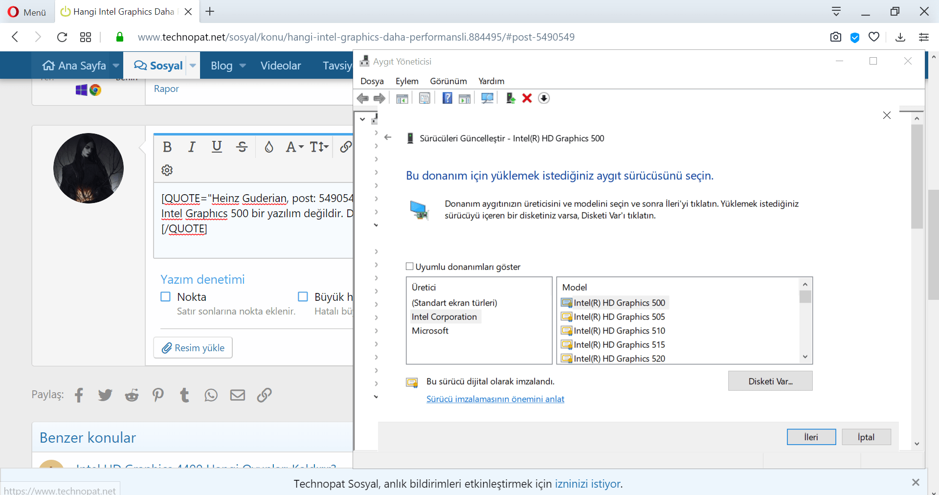Viewport: 939px width, 495px height.
Task: Share thread on Twitter
Action: 105,395
